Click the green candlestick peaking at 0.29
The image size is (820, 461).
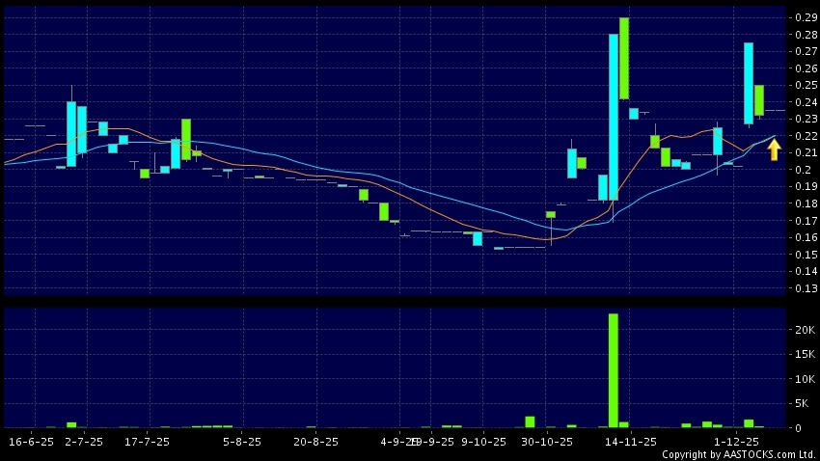624,58
